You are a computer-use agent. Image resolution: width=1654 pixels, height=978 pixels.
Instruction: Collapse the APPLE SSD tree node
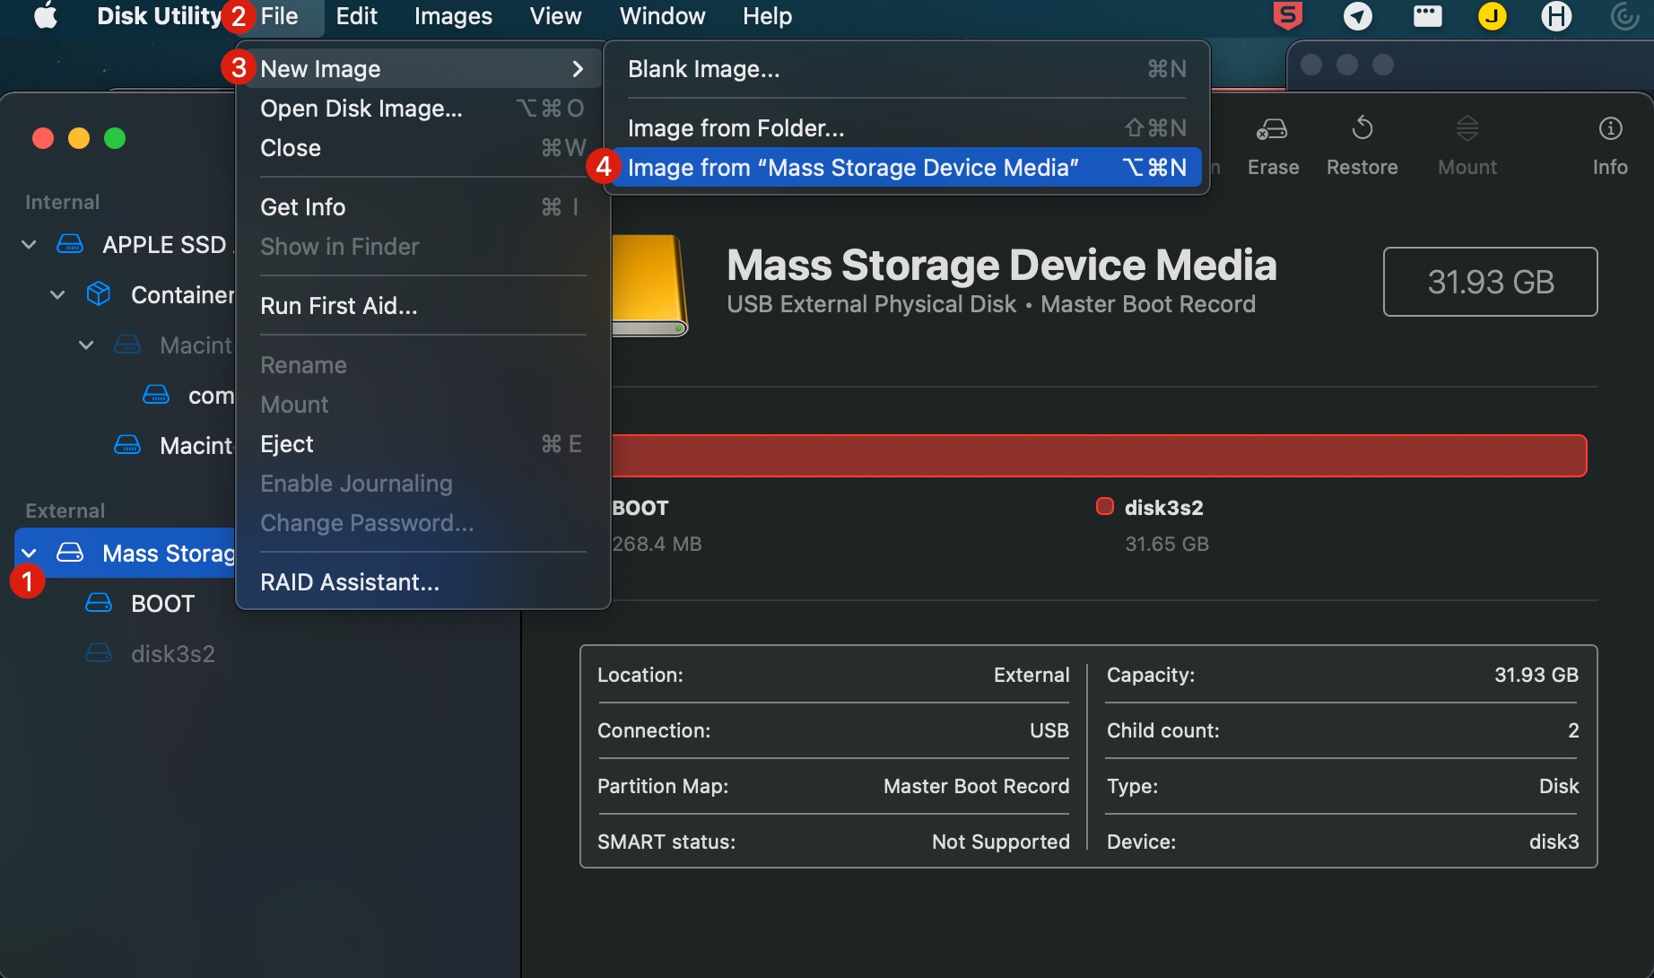tap(29, 244)
